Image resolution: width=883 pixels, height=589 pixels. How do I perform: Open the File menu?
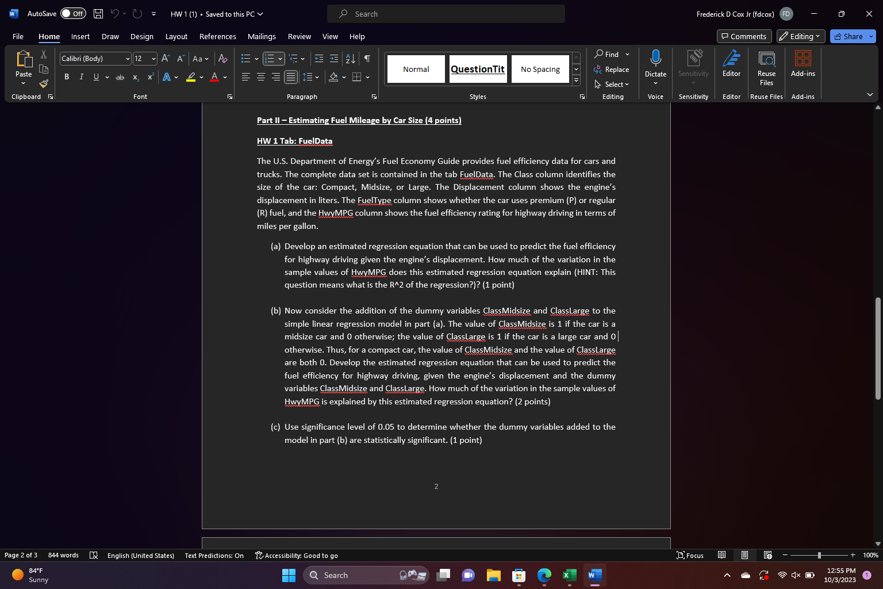click(x=18, y=36)
